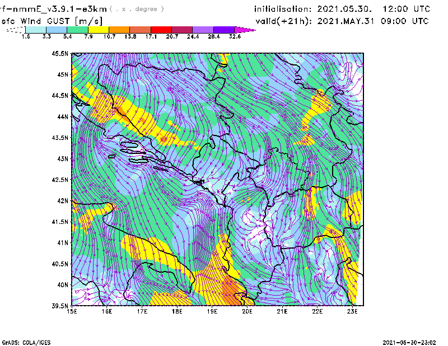Click the light blue legend swatch after 3.3
448x346 pixels.
click(57, 30)
